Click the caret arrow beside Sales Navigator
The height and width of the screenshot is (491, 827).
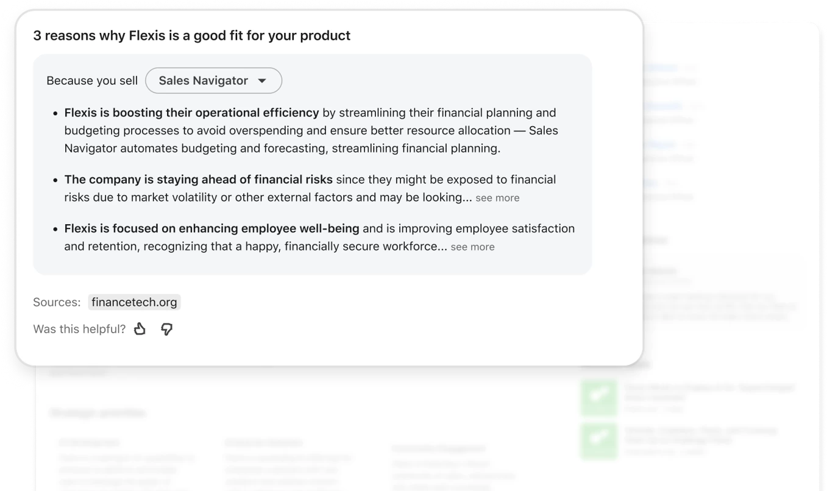click(x=262, y=81)
